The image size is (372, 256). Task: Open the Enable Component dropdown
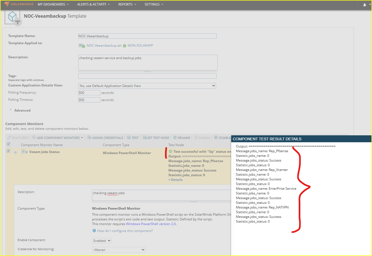point(102,241)
